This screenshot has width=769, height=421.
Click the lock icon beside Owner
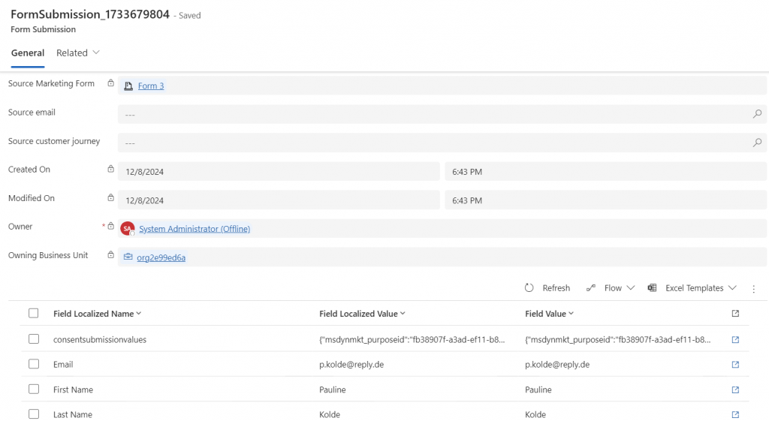point(111,227)
